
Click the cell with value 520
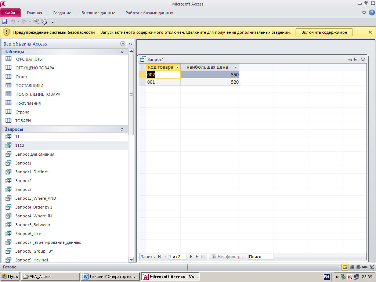click(x=210, y=82)
